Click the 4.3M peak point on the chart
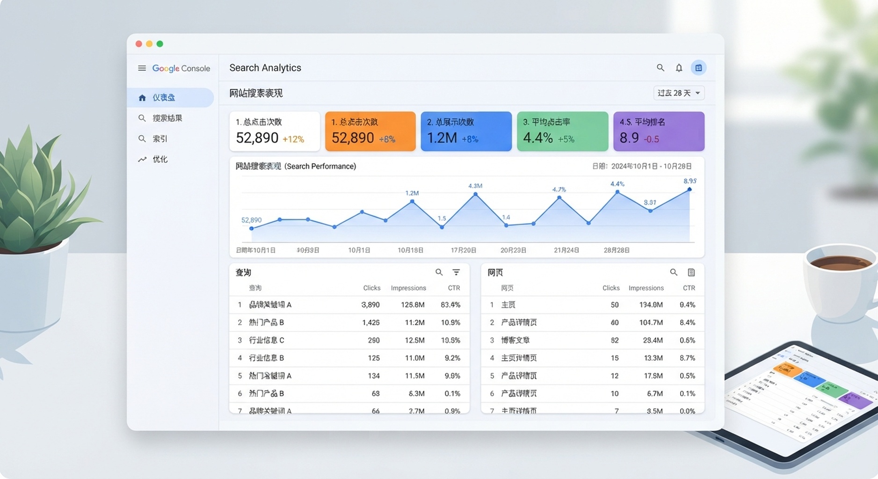The image size is (878, 479). click(475, 194)
